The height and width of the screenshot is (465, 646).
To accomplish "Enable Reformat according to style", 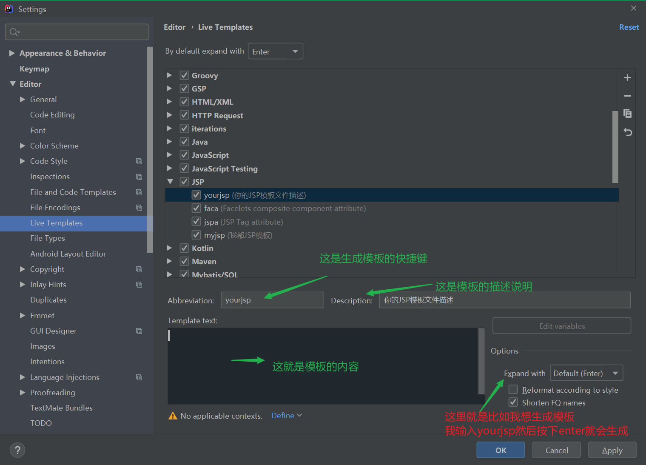I will click(513, 390).
